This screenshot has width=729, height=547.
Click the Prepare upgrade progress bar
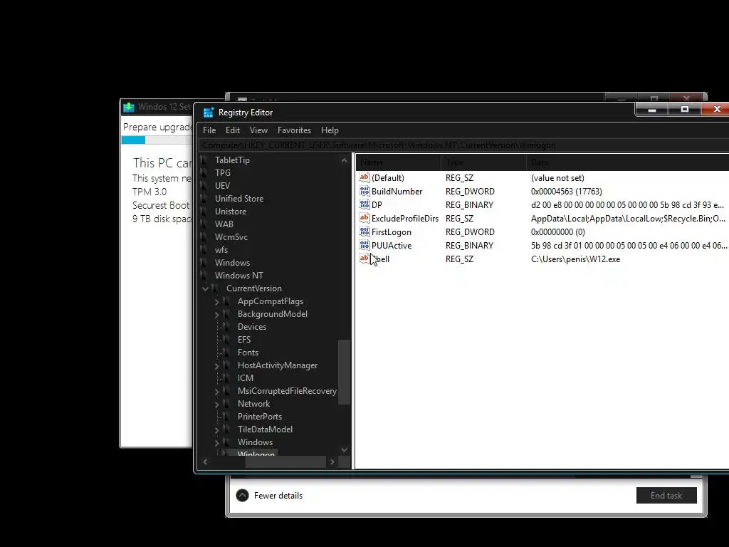(157, 140)
